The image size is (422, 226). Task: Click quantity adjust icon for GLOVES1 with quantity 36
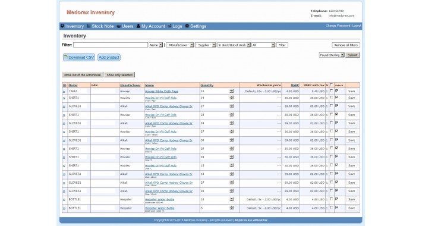[x=231, y=191]
